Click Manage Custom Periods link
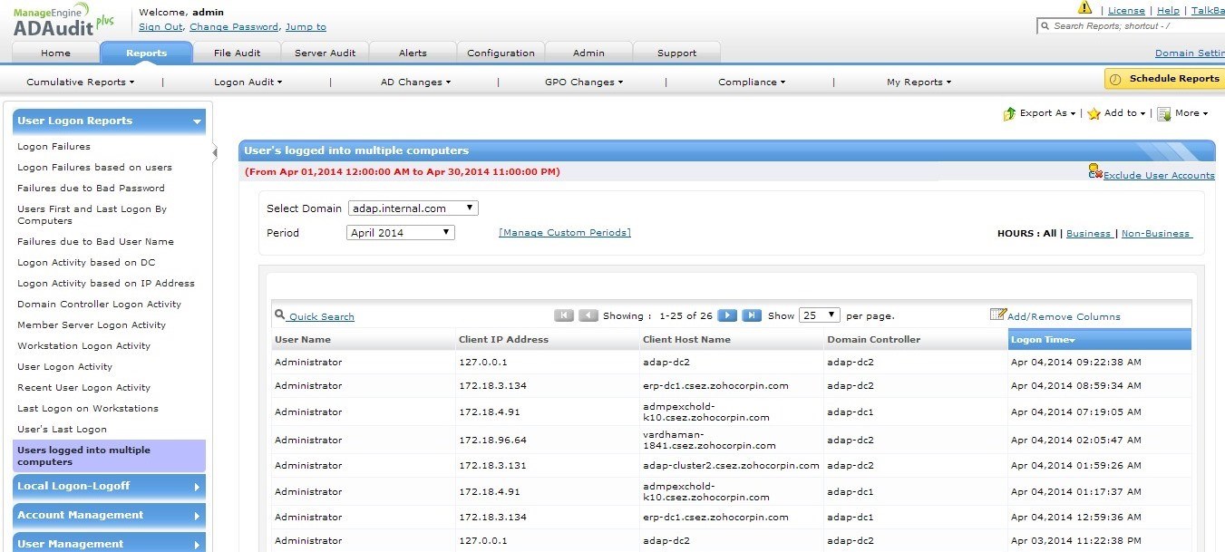Viewport: 1225px width, 552px height. click(565, 233)
